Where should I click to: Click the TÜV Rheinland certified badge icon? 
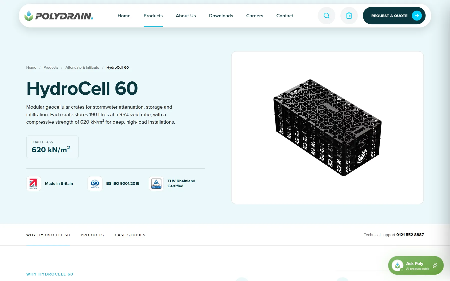click(156, 184)
